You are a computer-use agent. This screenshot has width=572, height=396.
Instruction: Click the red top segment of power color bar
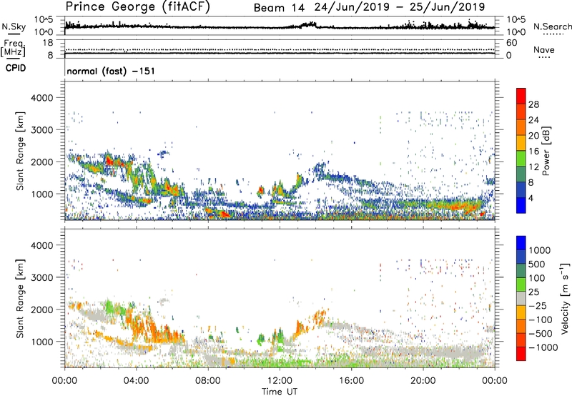521,96
